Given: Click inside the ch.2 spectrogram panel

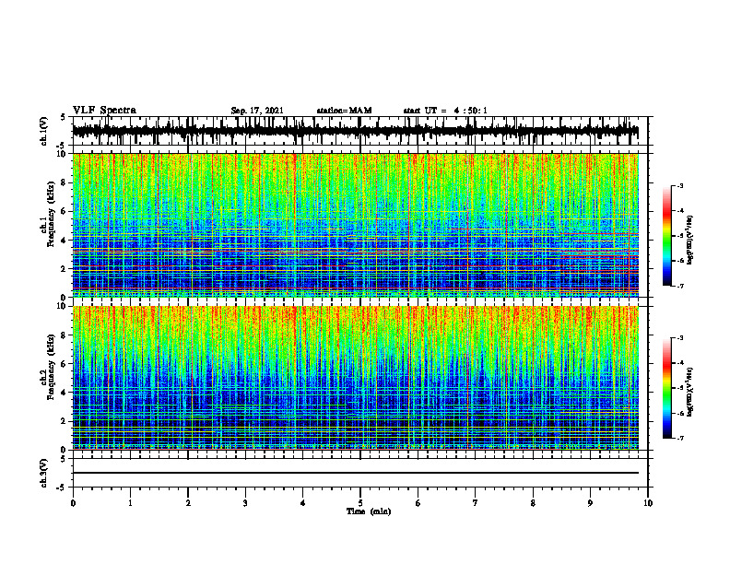Looking at the screenshot, I should pos(356,378).
